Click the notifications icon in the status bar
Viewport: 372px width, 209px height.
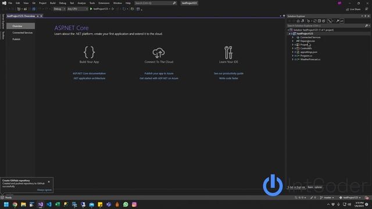(x=367, y=197)
